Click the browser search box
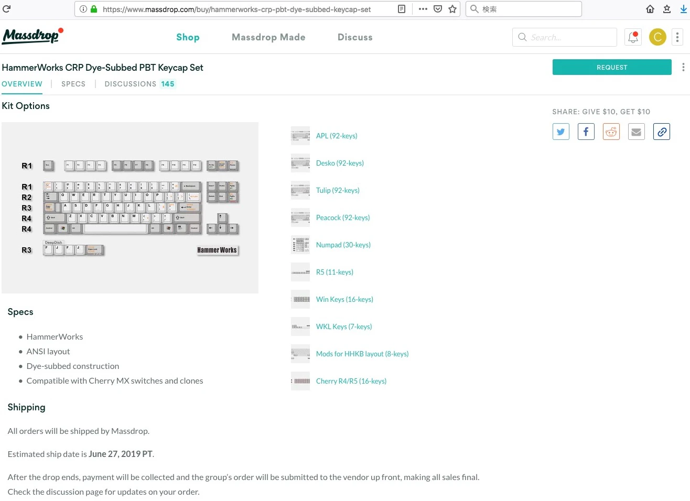 point(524,9)
